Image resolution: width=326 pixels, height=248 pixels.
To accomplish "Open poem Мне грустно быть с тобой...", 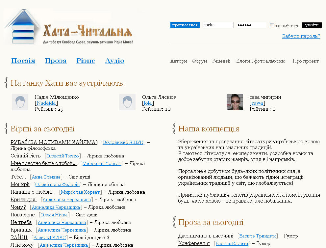I will pos(43,163).
